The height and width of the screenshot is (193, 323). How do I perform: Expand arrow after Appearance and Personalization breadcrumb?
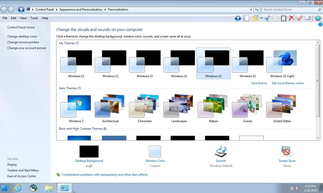[x=105, y=10]
